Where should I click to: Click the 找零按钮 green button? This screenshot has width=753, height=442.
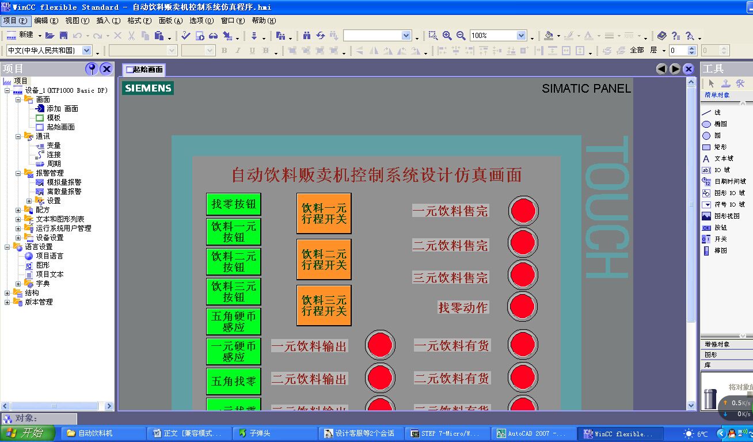coord(234,204)
